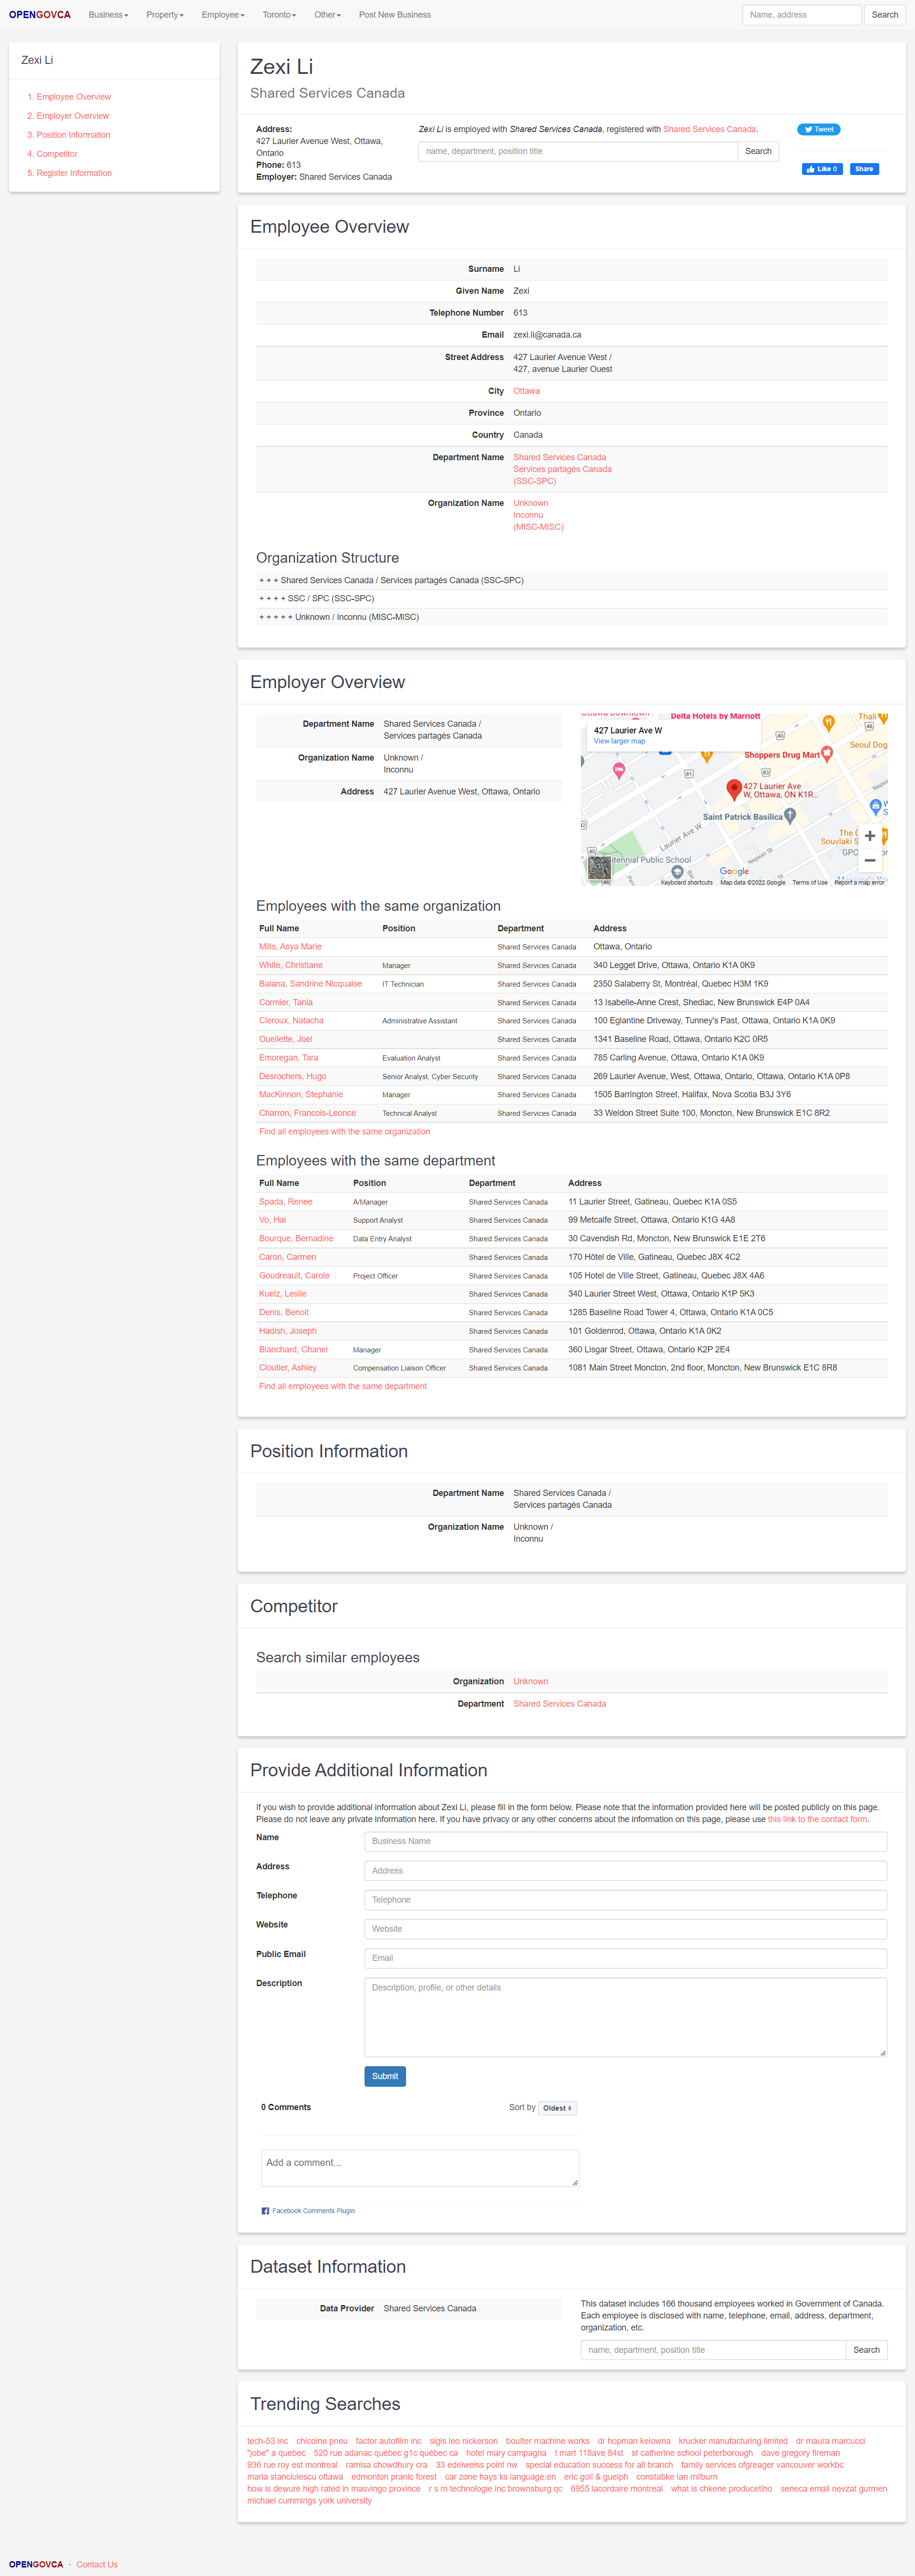Open the Shared Services Canada registrar link
The image size is (915, 2576).
pos(709,129)
